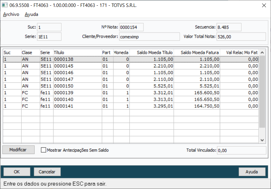Click Moneda cell 1 in row 0000139
Image resolution: width=271 pixels, height=189 pixels.
click(121, 93)
